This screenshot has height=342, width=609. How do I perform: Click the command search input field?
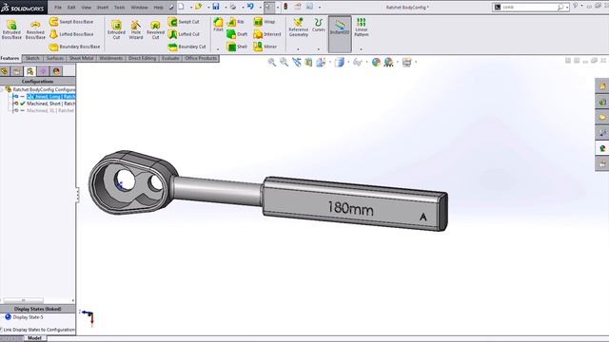(x=530, y=7)
